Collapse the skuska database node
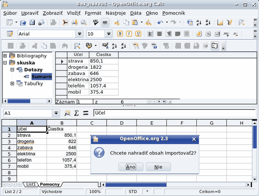The height and width of the screenshot is (196, 259). [x=5, y=63]
